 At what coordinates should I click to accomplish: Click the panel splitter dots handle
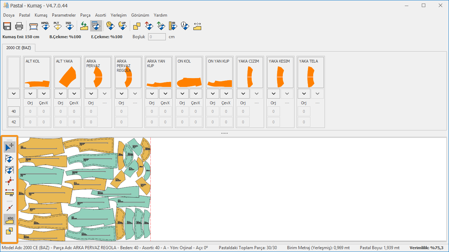(x=224, y=133)
